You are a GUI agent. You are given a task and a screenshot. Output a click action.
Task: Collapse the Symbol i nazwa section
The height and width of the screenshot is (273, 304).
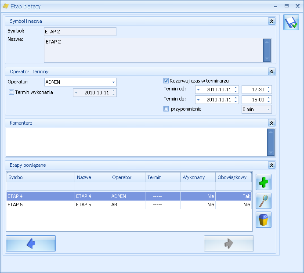[271, 21]
